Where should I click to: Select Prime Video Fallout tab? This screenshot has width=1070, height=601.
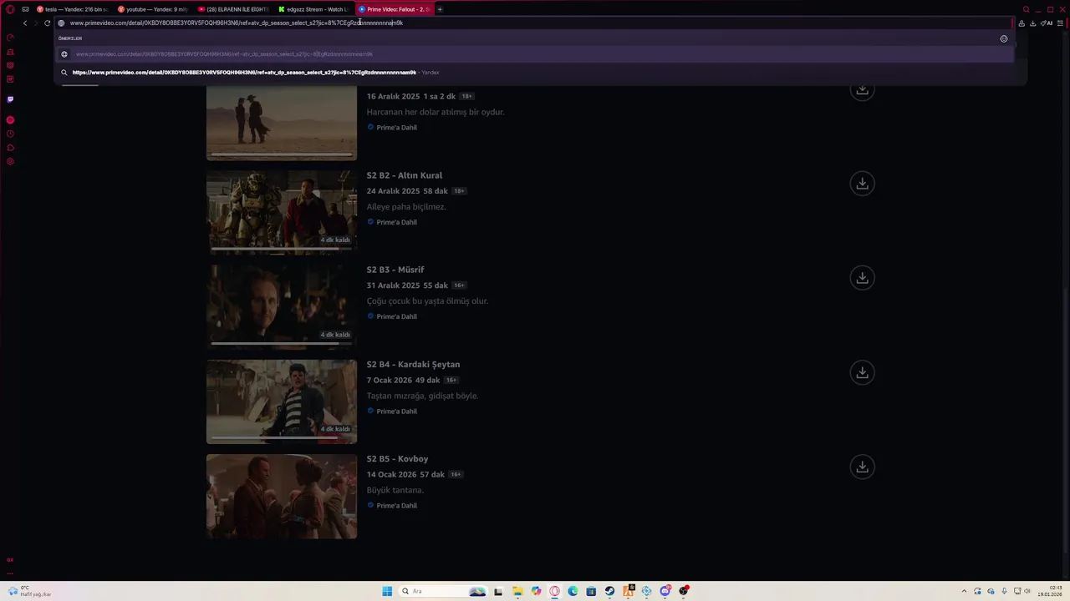pos(395,9)
